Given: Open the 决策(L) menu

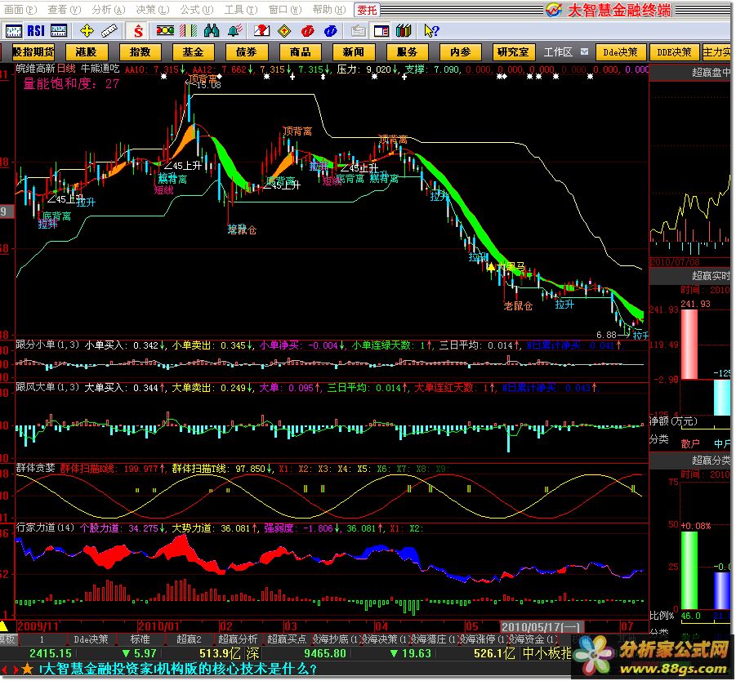Looking at the screenshot, I should tap(153, 9).
